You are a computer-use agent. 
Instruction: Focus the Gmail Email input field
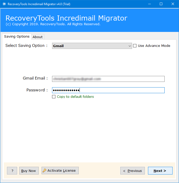click(108, 79)
